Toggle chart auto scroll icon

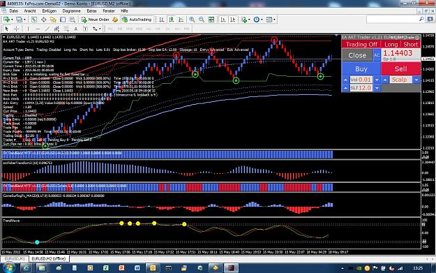223,20
